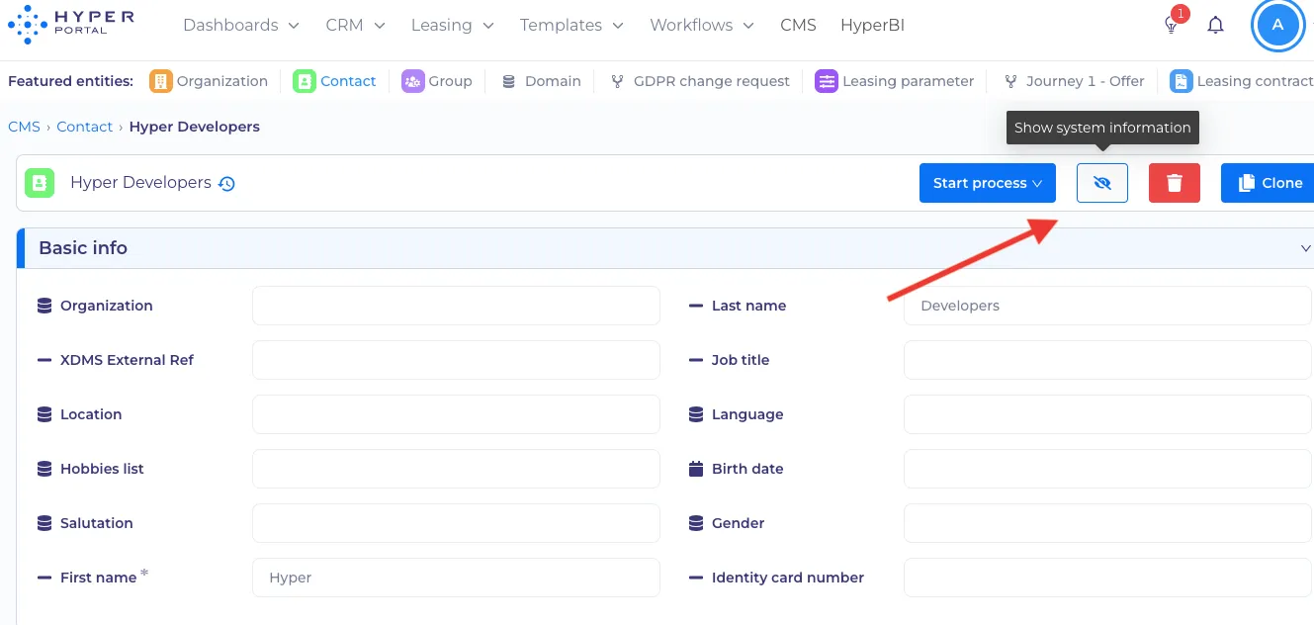Click the Basic info section title
1314x625 pixels.
click(83, 248)
